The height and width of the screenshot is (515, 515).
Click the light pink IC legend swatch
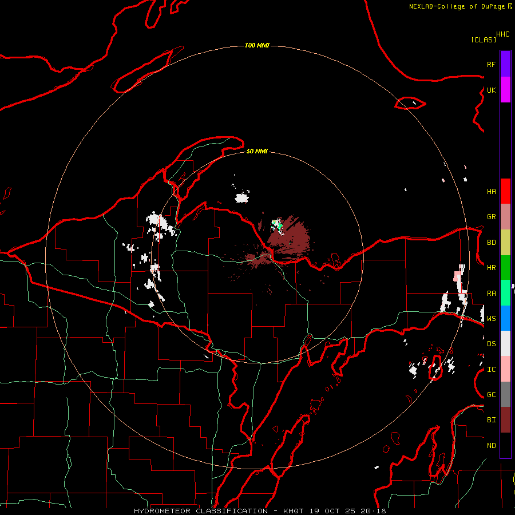(505, 369)
